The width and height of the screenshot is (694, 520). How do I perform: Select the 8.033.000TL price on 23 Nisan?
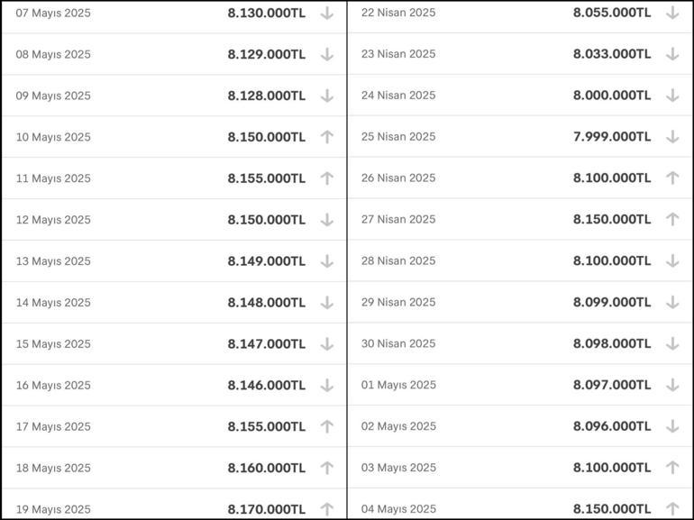coord(612,54)
